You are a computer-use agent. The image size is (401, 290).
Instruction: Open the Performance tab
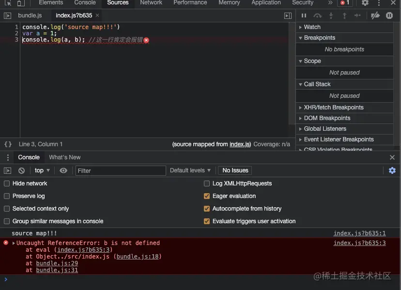190,3
